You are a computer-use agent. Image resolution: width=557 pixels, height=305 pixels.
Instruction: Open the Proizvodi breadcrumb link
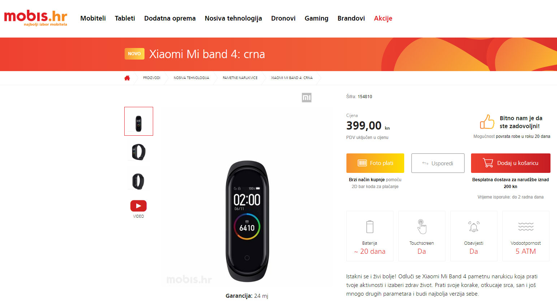tap(152, 78)
